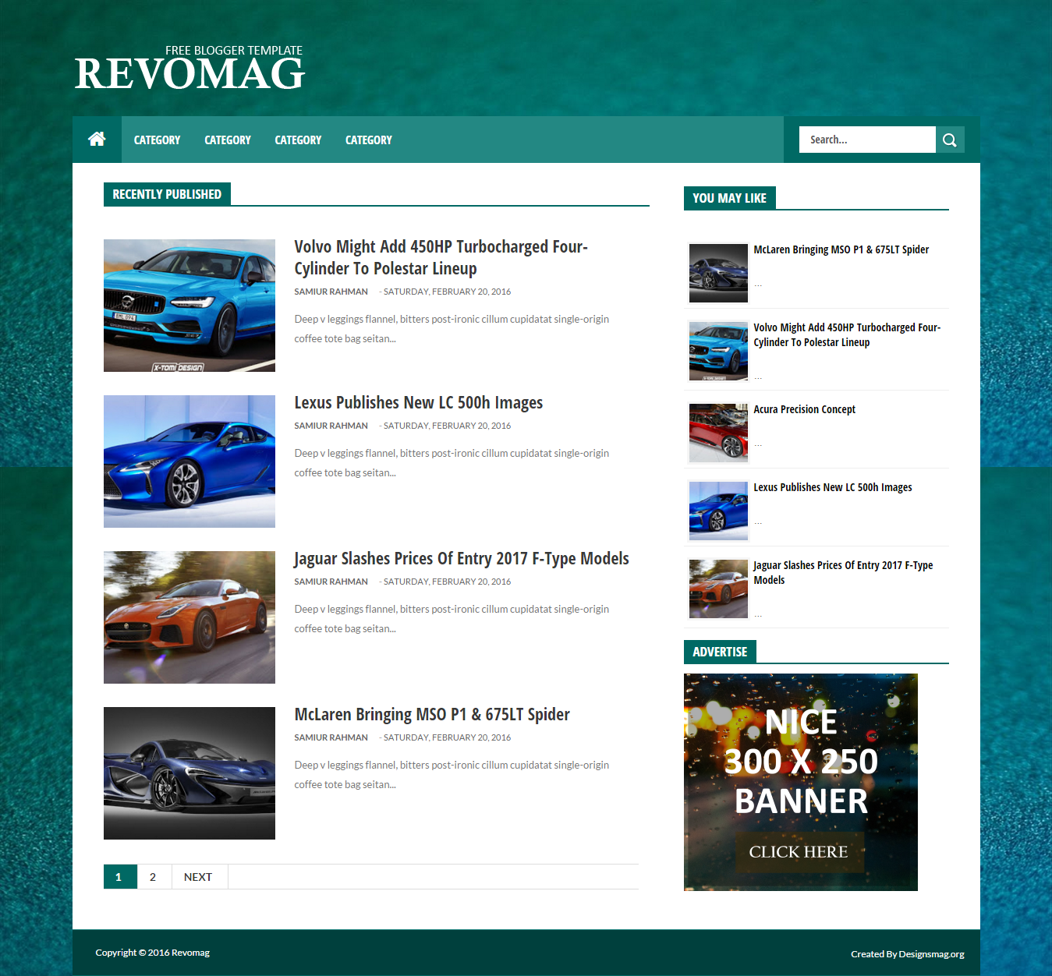Click the Revomag link in footer copyright
This screenshot has height=976, width=1052.
pos(190,953)
